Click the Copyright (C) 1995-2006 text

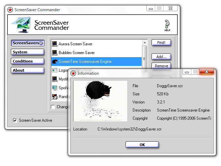[x=184, y=118]
